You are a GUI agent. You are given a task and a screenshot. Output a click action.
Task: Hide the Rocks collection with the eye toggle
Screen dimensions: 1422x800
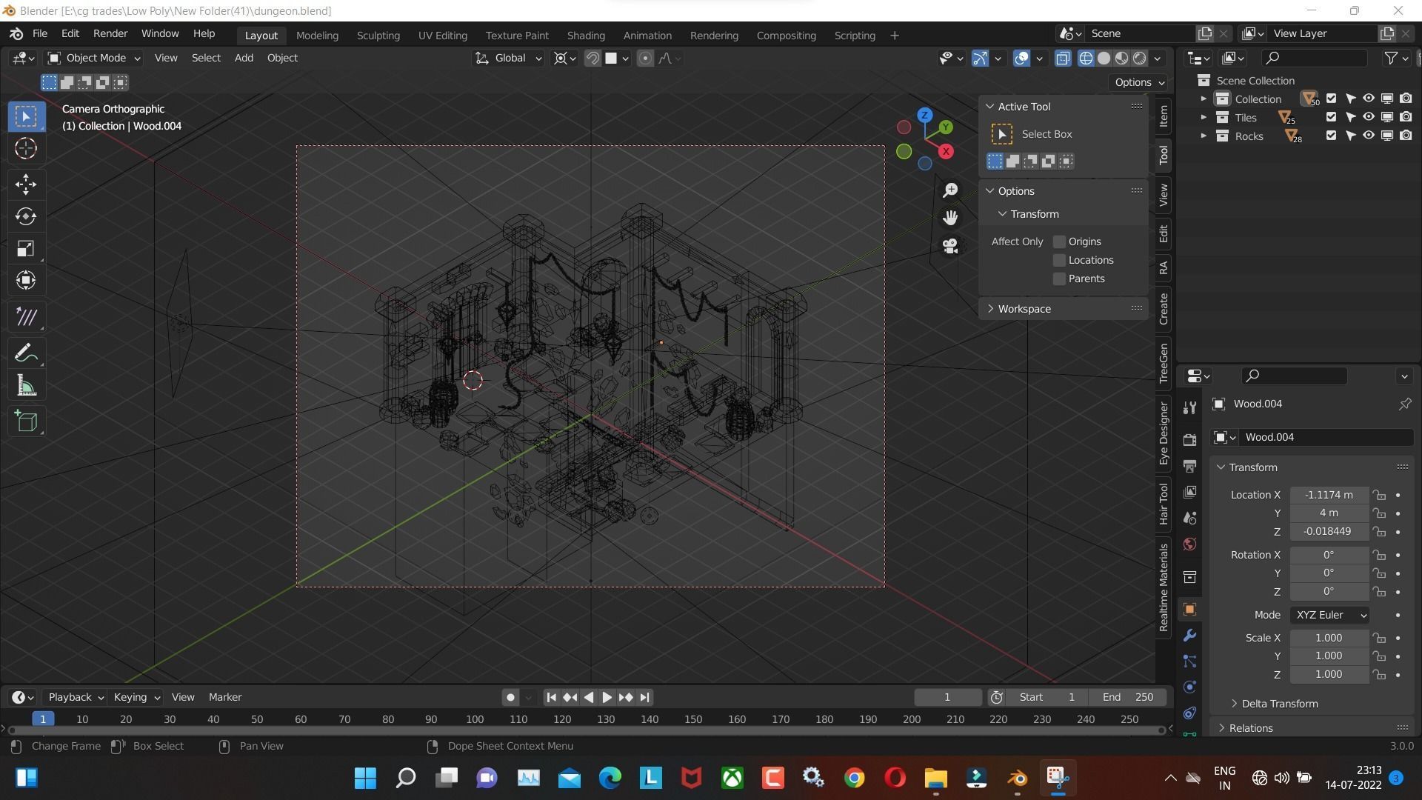point(1368,136)
